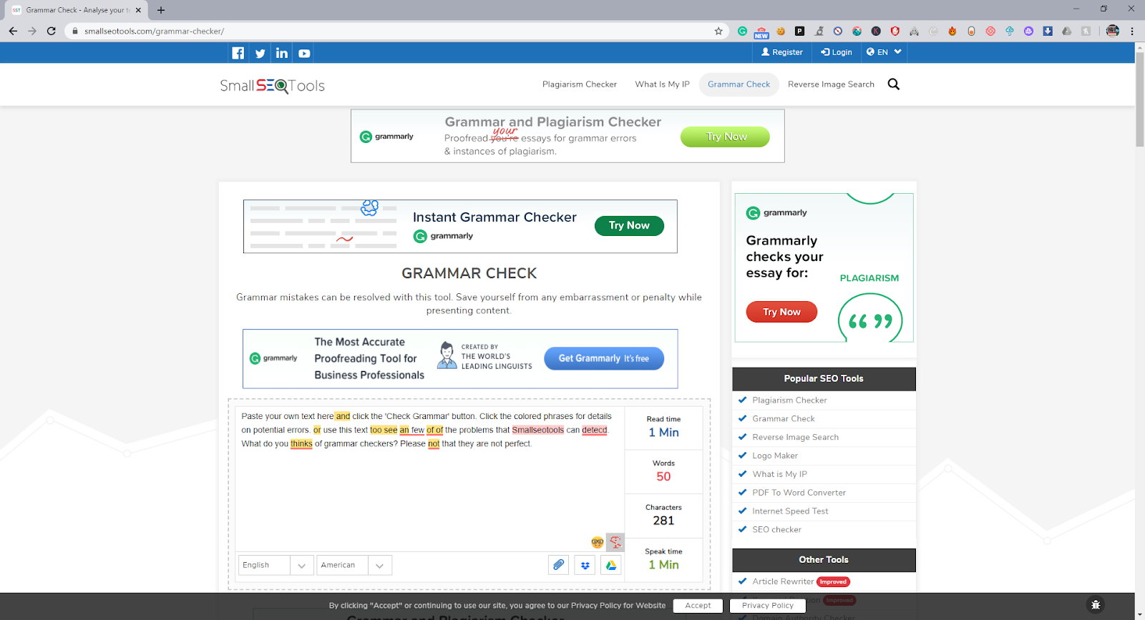The width and height of the screenshot is (1145, 620).
Task: Attach a file with the paperclip icon
Action: (x=559, y=565)
